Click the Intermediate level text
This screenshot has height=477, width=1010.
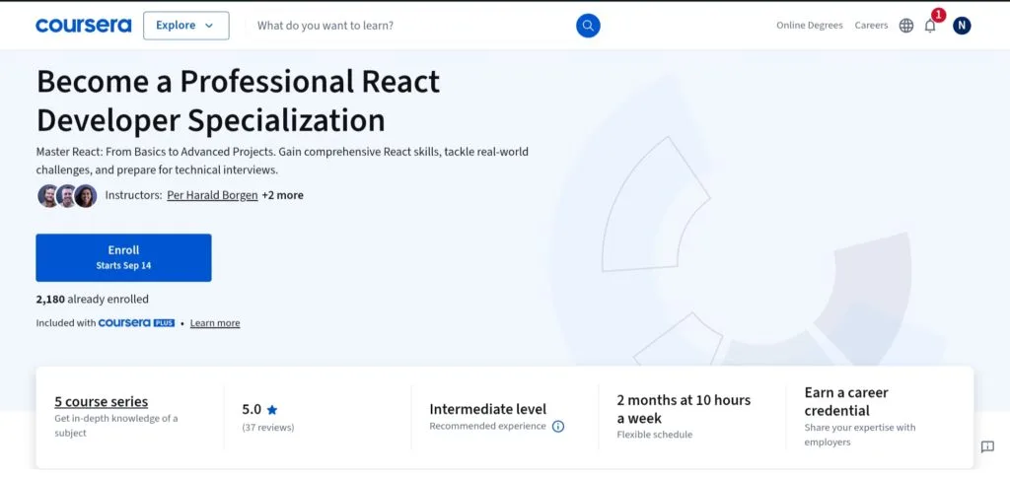coord(487,409)
